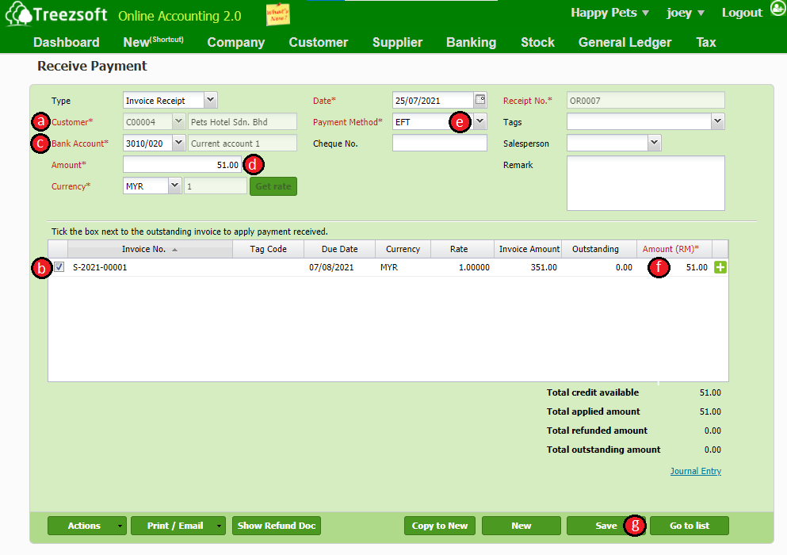
Task: Click the Treezsoft tree logo
Action: click(x=17, y=15)
